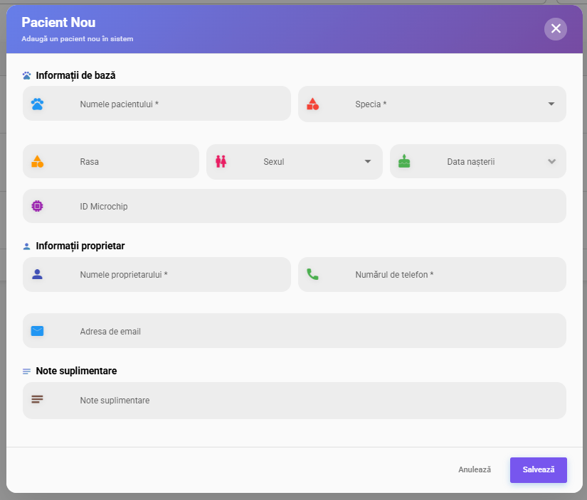Click the green phone icon
The height and width of the screenshot is (500, 587).
tap(312, 274)
